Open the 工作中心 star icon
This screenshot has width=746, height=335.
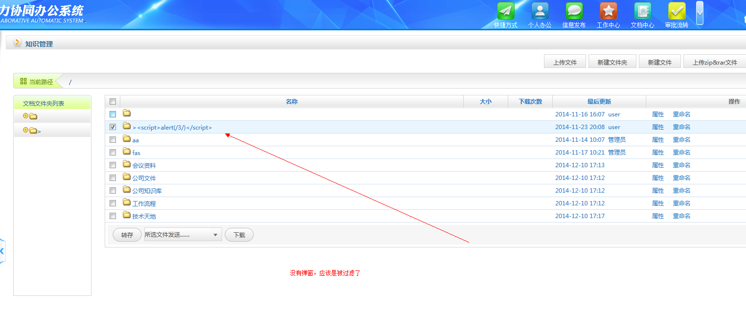[x=609, y=11]
